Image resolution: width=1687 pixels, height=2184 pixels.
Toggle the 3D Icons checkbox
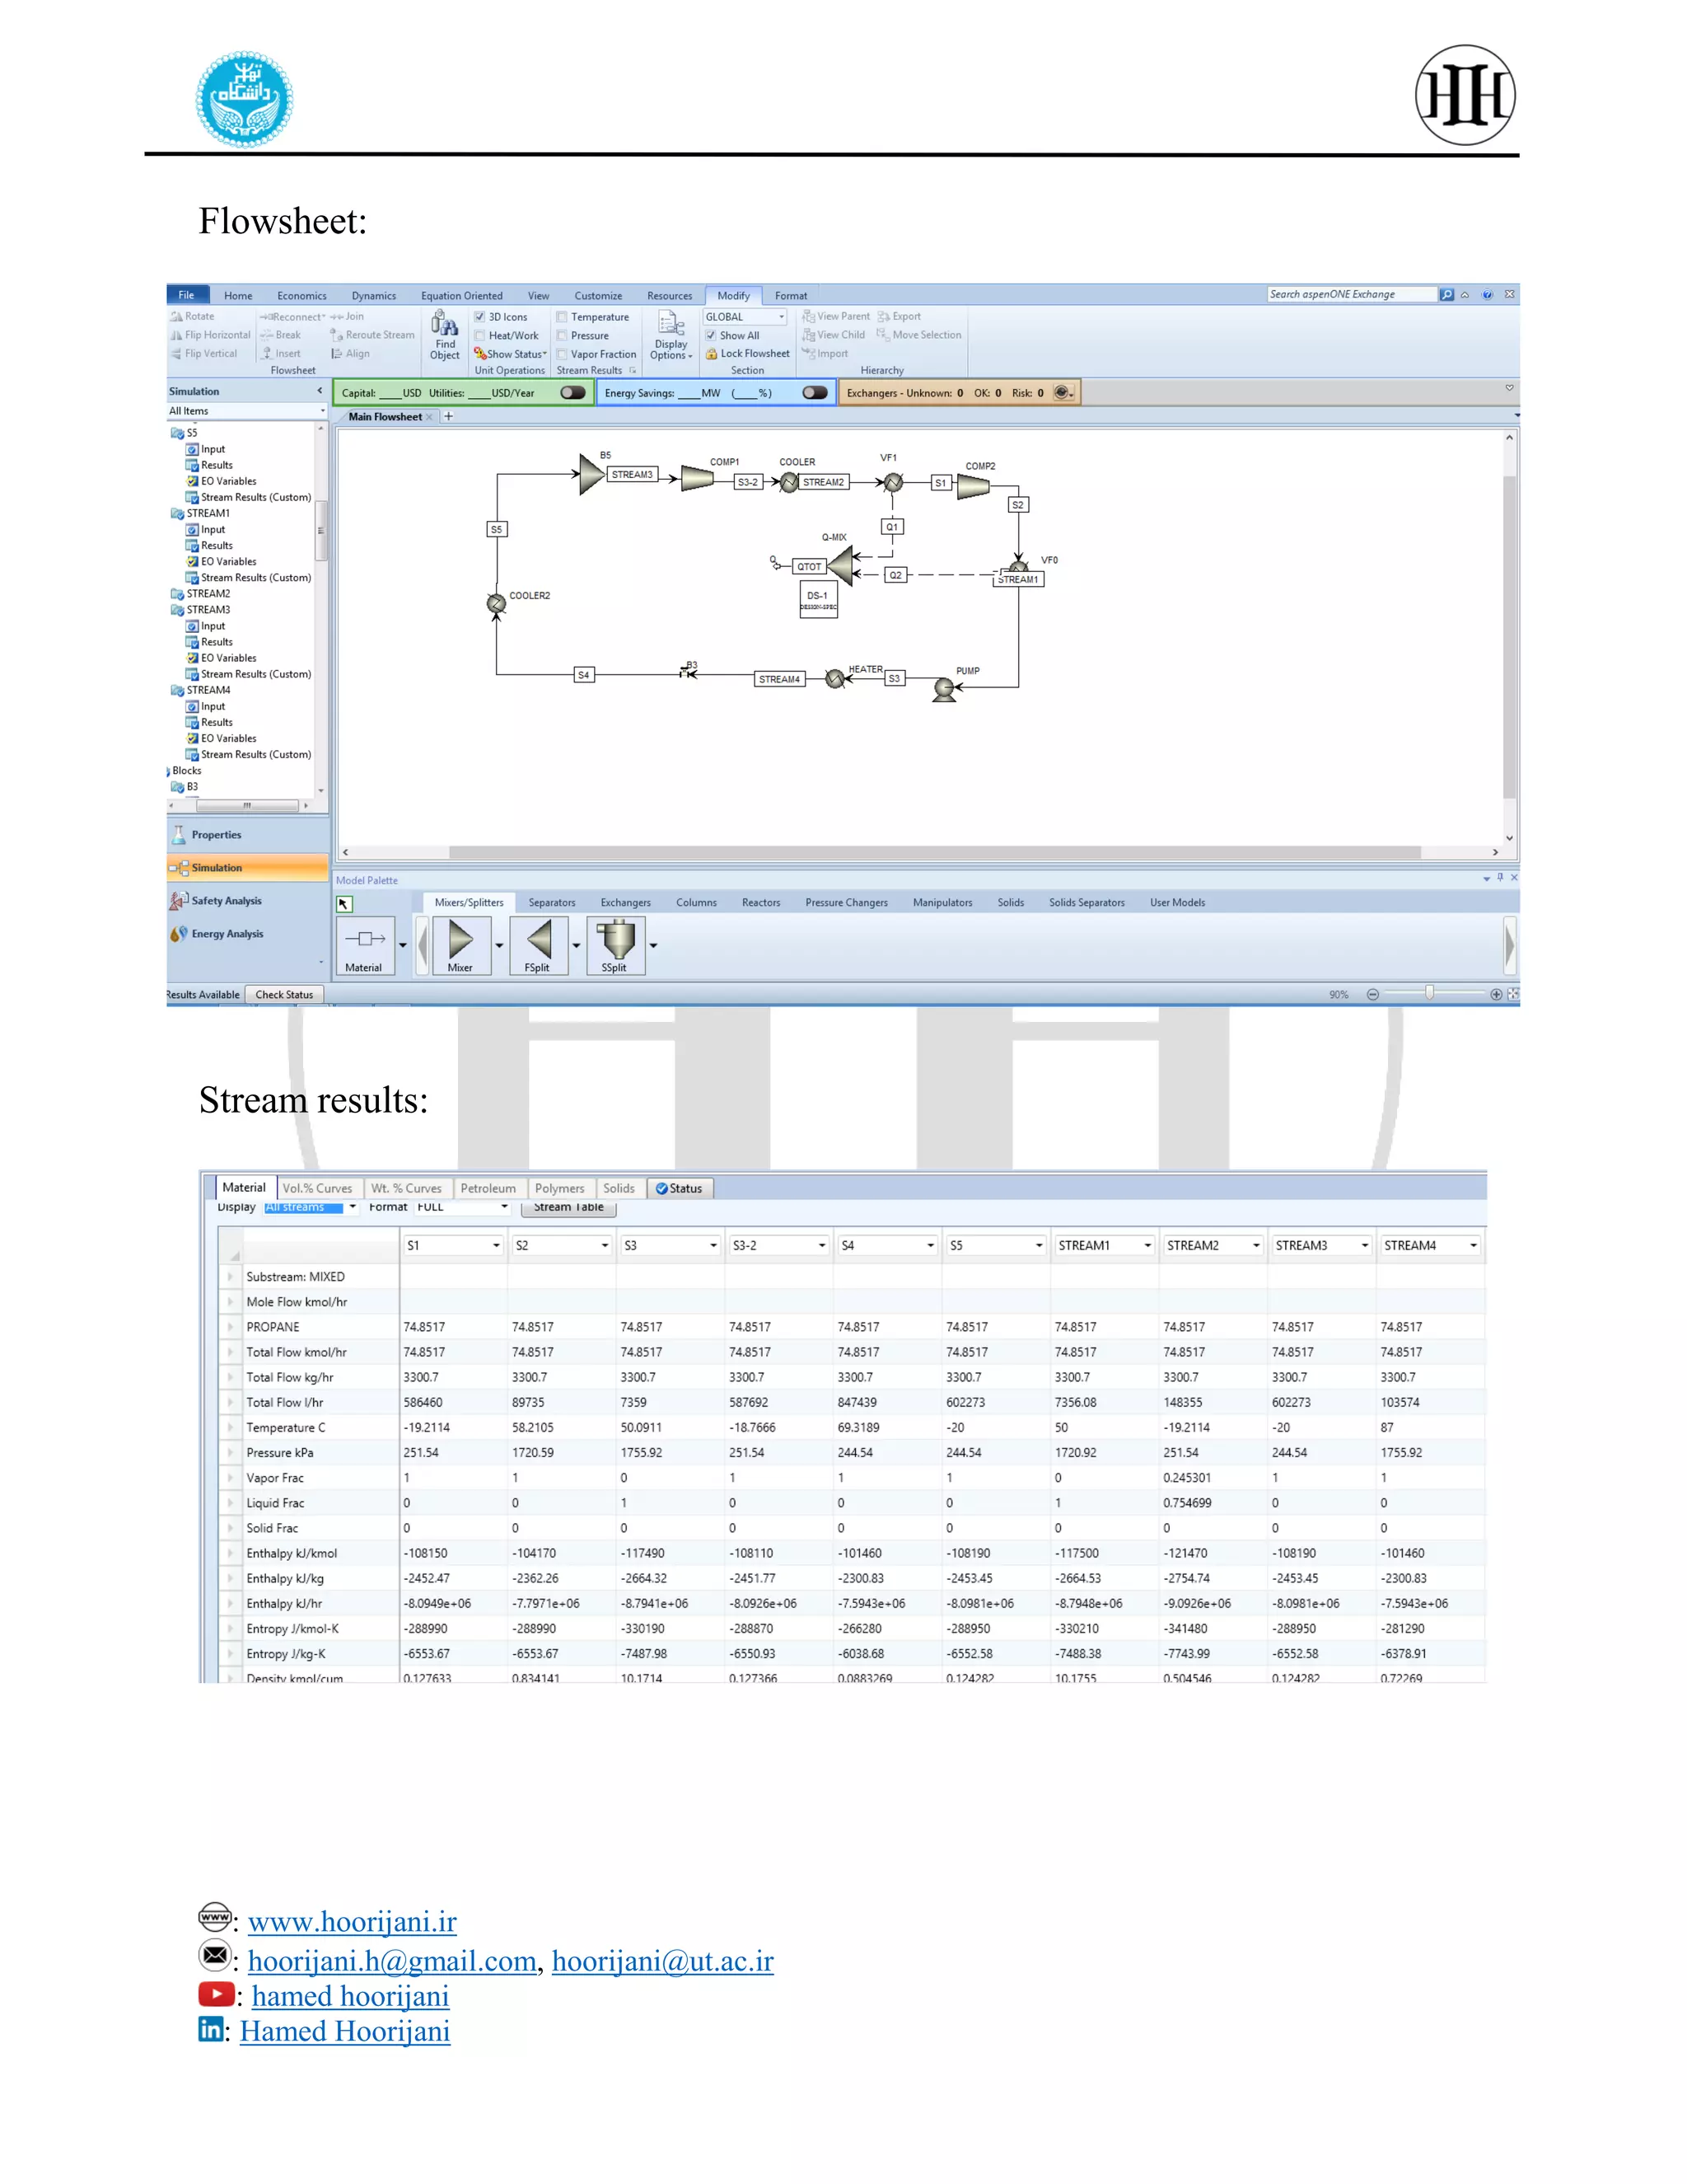[479, 317]
